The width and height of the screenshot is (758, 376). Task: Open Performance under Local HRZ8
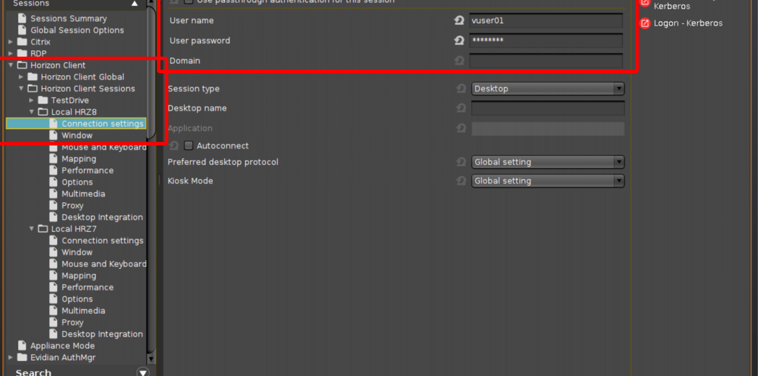[88, 170]
